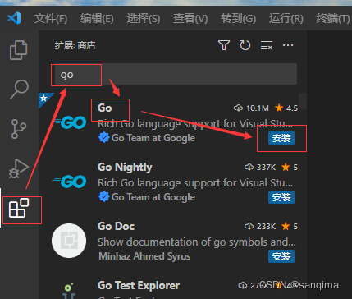Click Go Team at Google under Go

(153, 138)
